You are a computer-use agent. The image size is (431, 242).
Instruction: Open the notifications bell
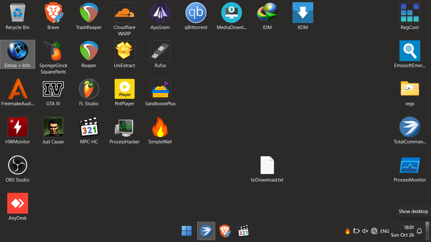pos(419,231)
